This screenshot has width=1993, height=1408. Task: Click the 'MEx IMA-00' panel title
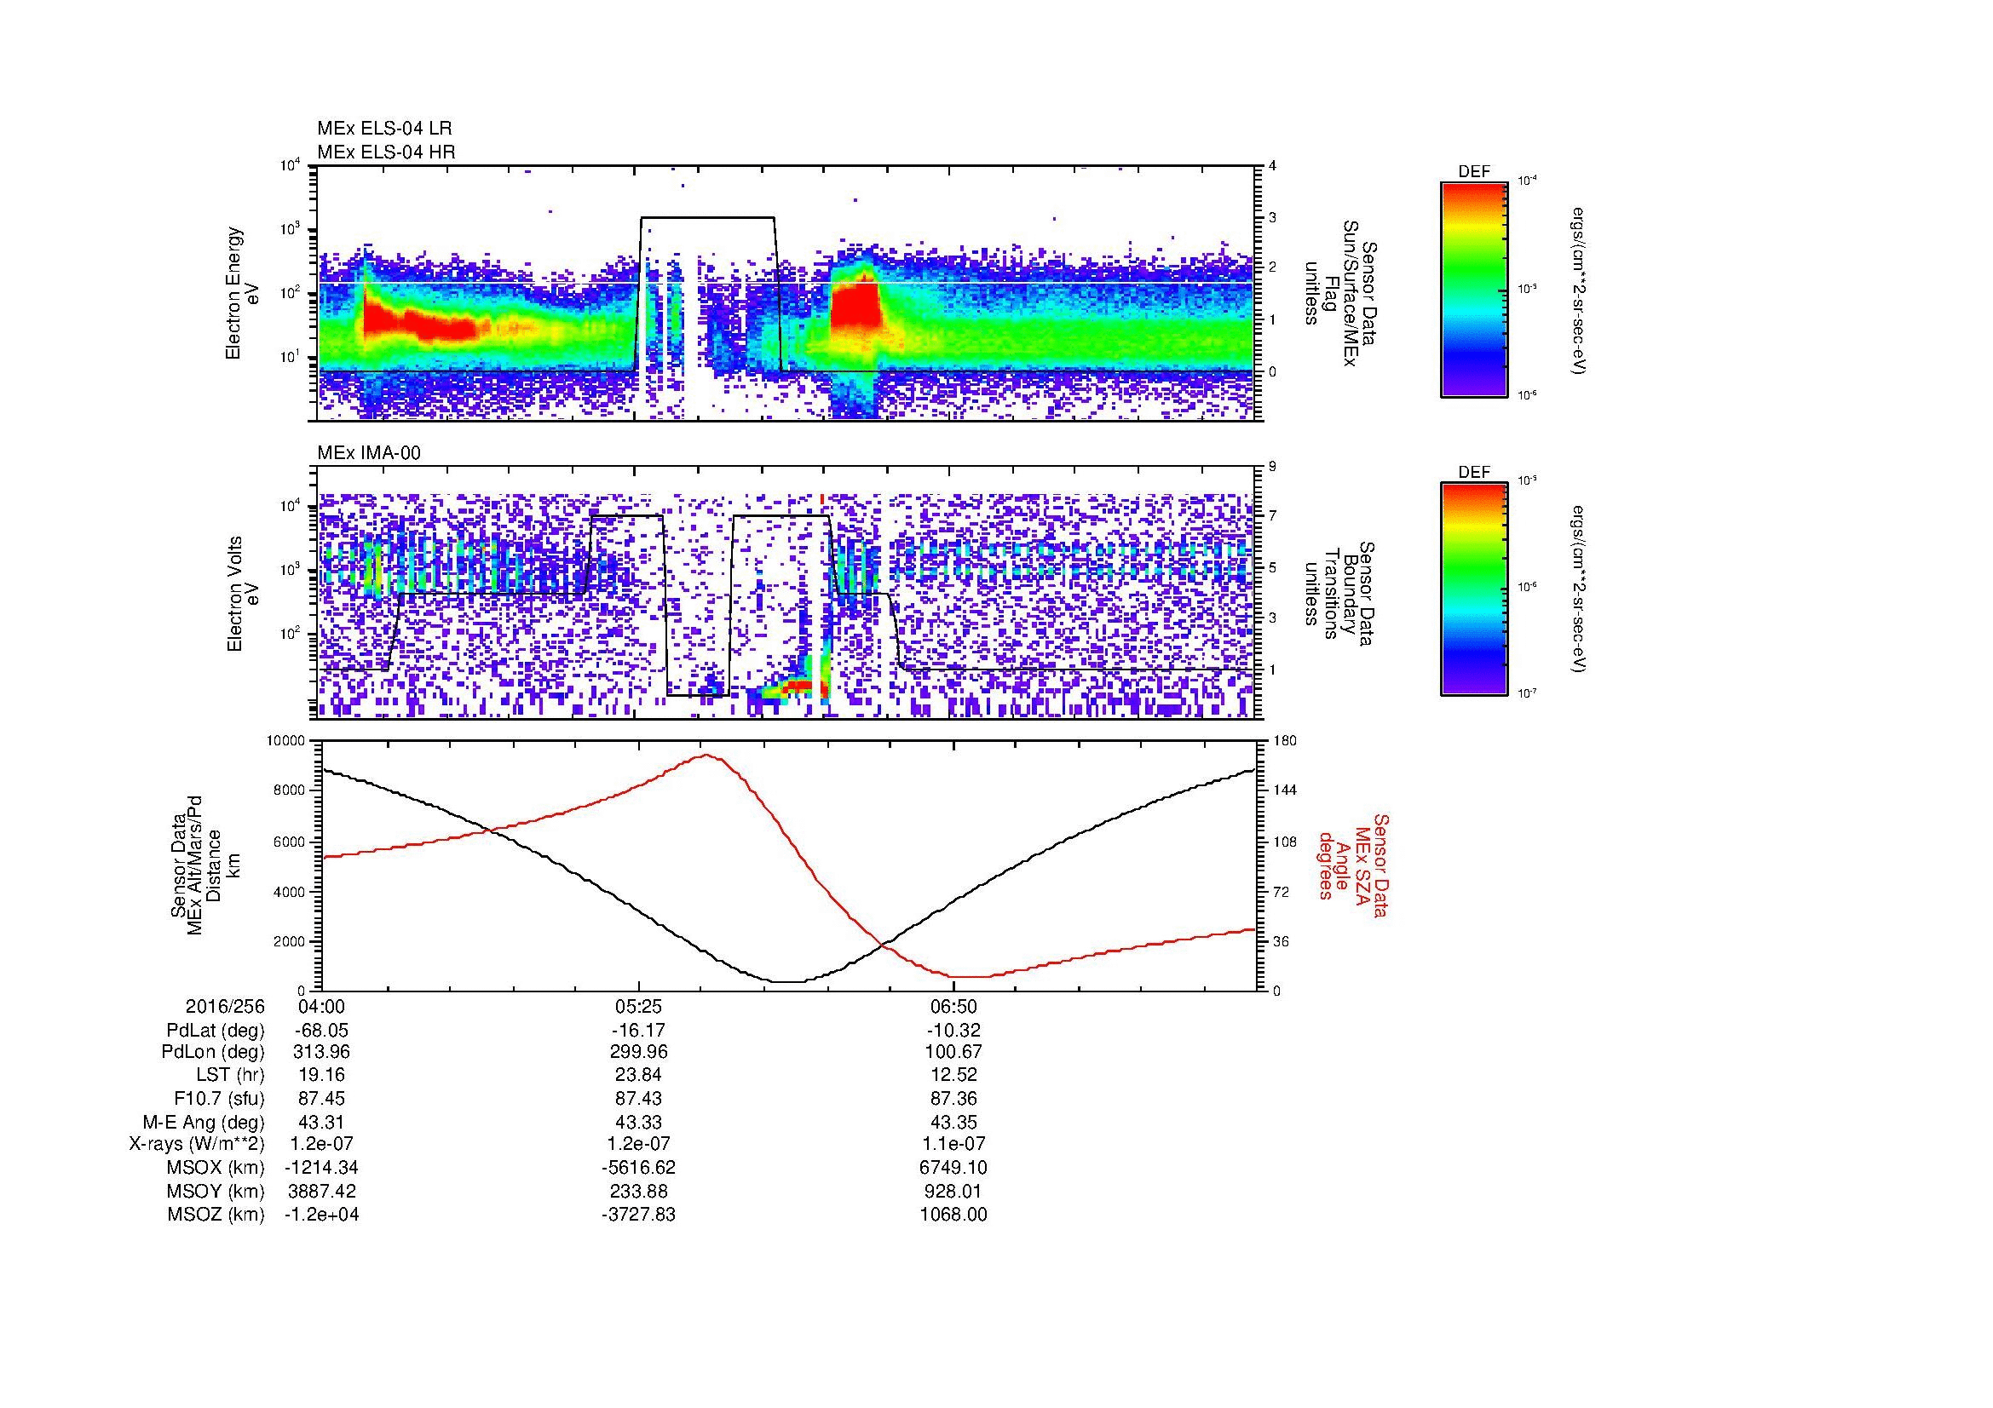coord(369,453)
